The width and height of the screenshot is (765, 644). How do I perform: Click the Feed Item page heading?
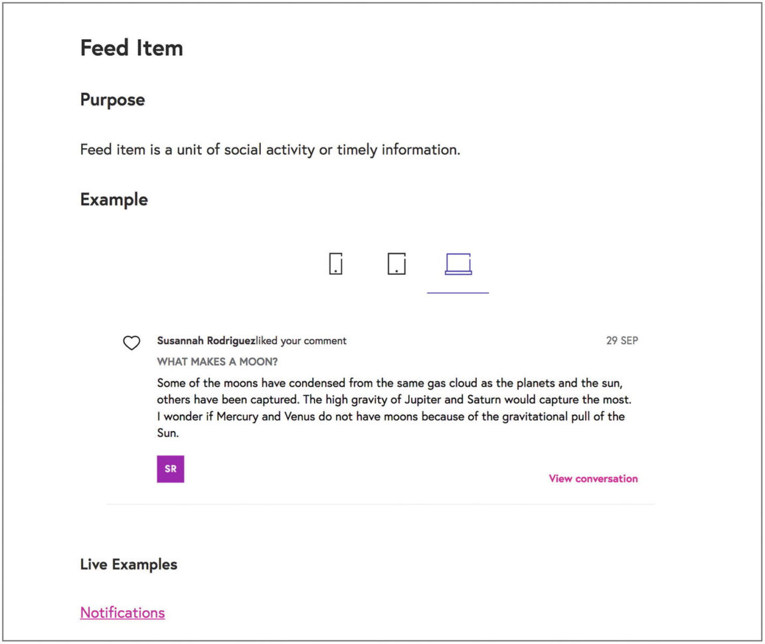tap(131, 48)
